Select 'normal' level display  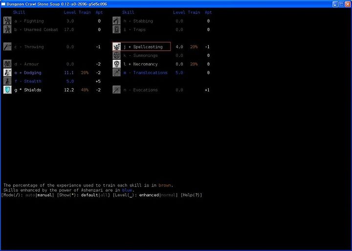click(x=168, y=195)
